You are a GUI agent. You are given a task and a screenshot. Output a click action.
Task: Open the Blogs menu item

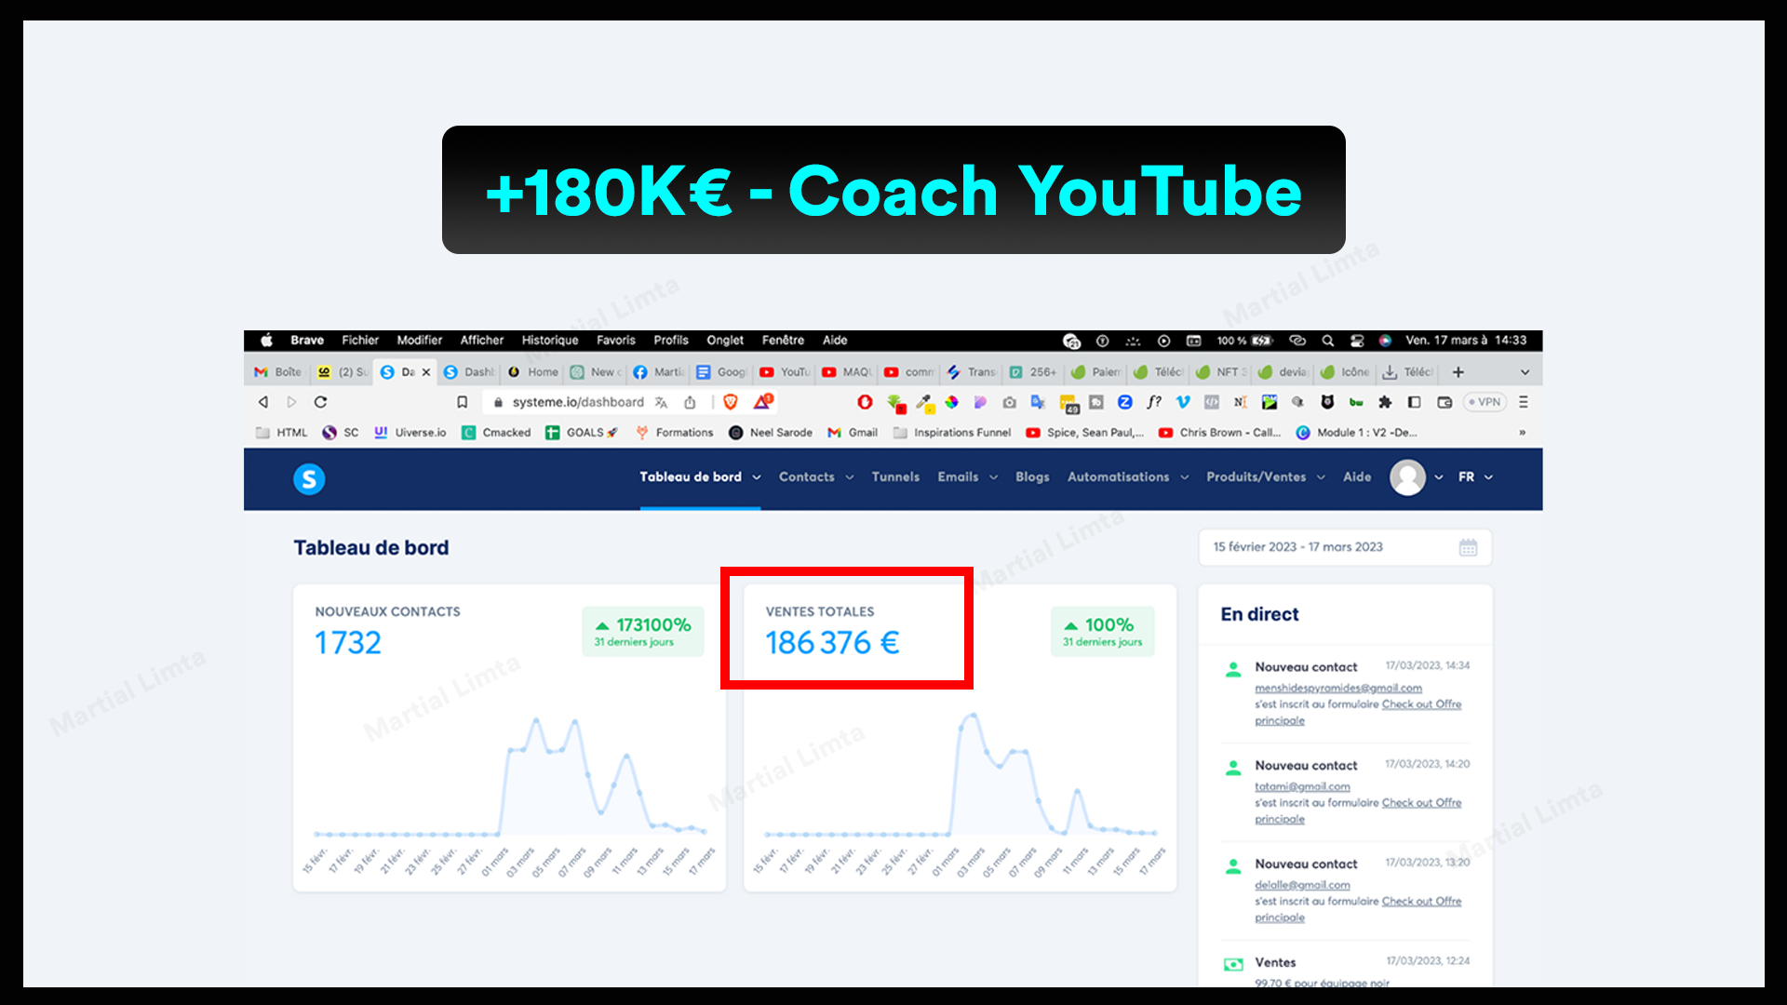coord(1032,477)
